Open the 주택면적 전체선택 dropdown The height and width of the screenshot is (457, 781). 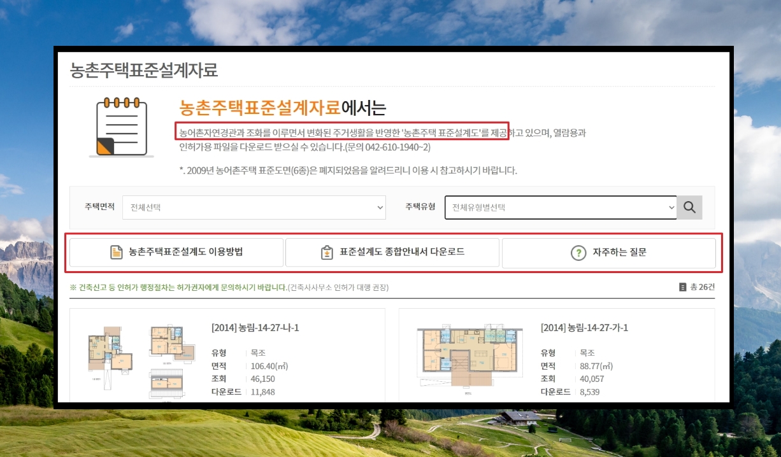(254, 207)
